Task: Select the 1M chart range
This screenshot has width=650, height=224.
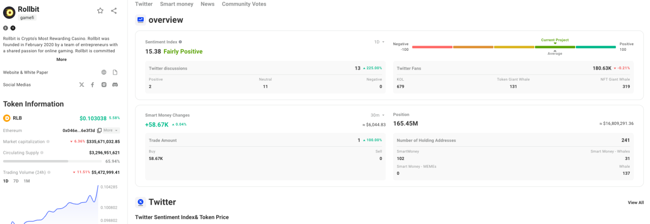Action: pos(27,181)
